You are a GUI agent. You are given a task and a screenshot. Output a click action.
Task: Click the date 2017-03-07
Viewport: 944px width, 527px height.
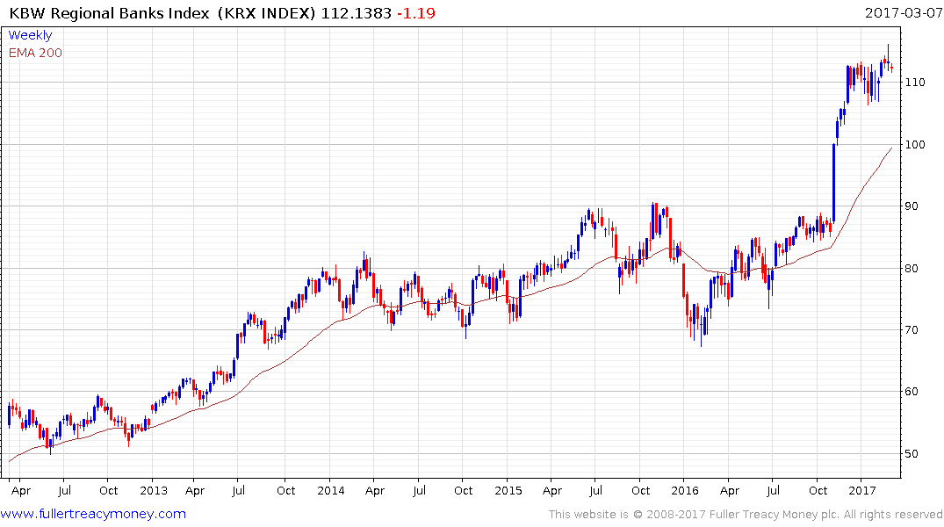tap(904, 12)
